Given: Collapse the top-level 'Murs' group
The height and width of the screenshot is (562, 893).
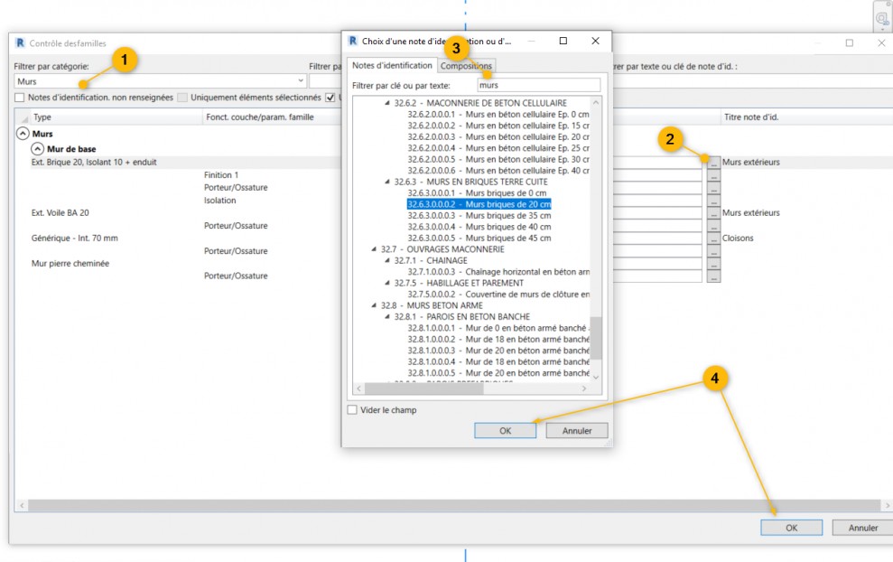Looking at the screenshot, I should pos(23,134).
